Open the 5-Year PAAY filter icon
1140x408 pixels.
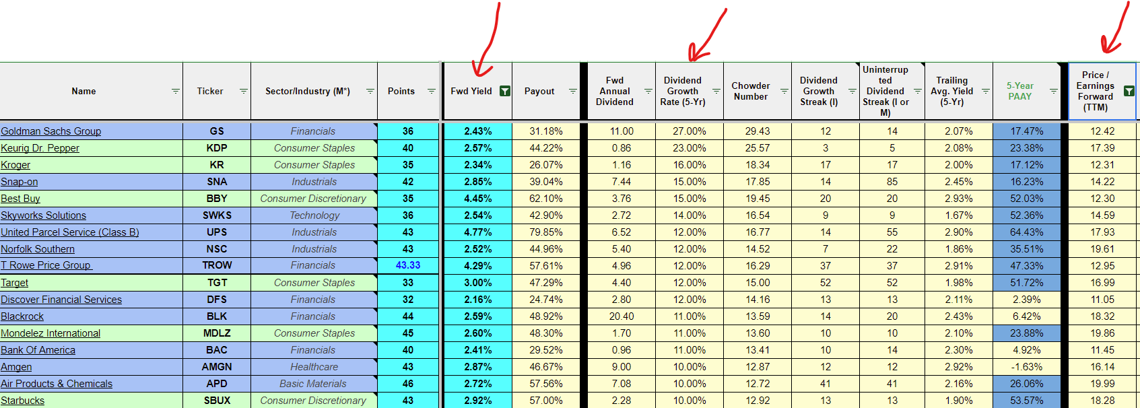pyautogui.click(x=1053, y=91)
